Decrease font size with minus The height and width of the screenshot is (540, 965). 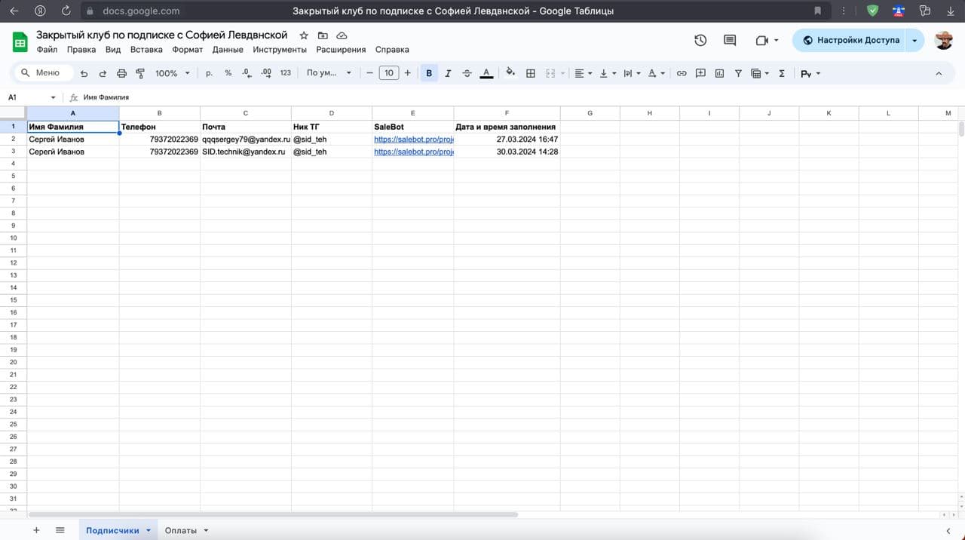coord(369,73)
